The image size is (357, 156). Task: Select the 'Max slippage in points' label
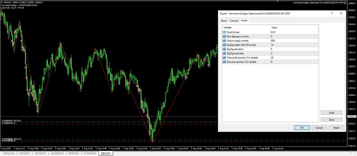[238, 37]
